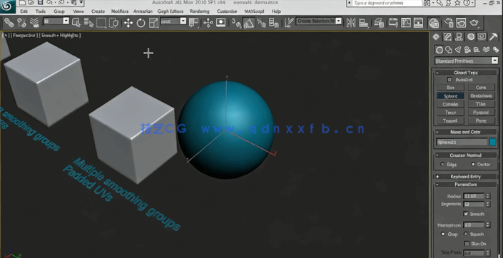The height and width of the screenshot is (258, 503).
Task: Open the Standard Primitives dropdown
Action: tap(466, 61)
